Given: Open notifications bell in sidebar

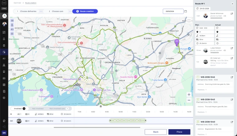Looking at the screenshot, I should 4,39.
